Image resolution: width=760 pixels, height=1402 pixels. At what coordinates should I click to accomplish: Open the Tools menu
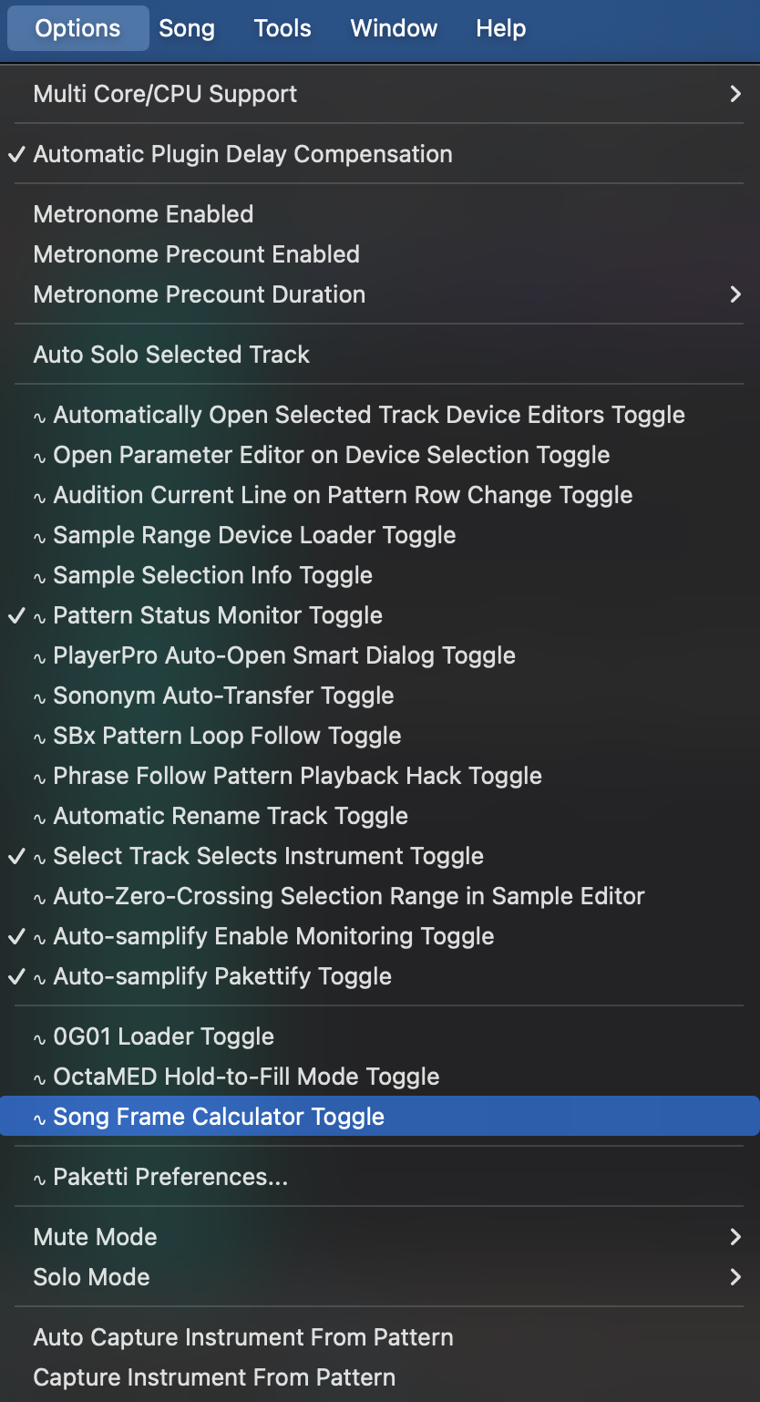(282, 28)
